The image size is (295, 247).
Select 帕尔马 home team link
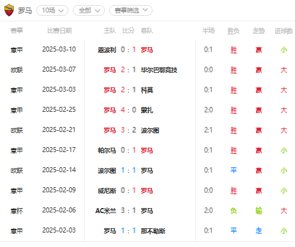coord(107,150)
